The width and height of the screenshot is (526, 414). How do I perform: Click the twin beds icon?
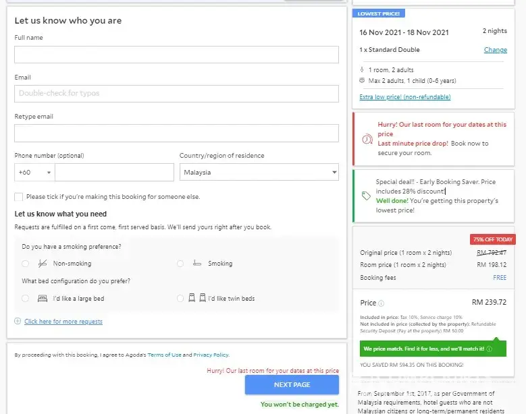click(x=196, y=298)
